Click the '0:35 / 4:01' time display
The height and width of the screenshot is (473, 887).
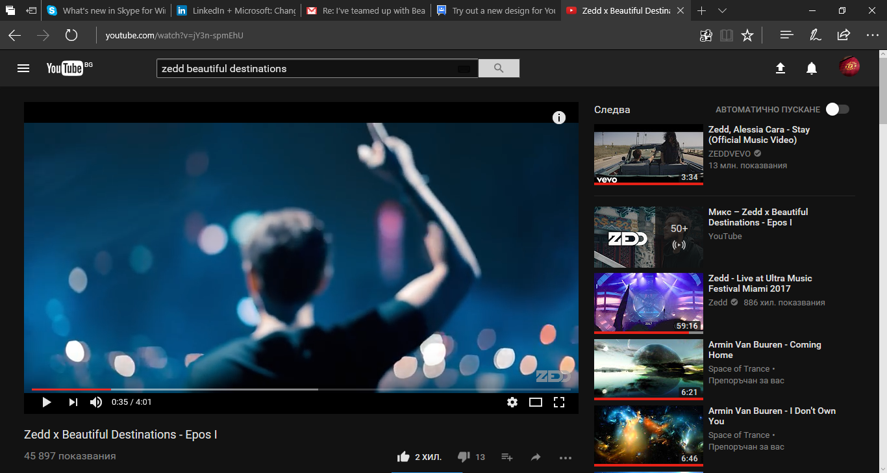pyautogui.click(x=131, y=402)
